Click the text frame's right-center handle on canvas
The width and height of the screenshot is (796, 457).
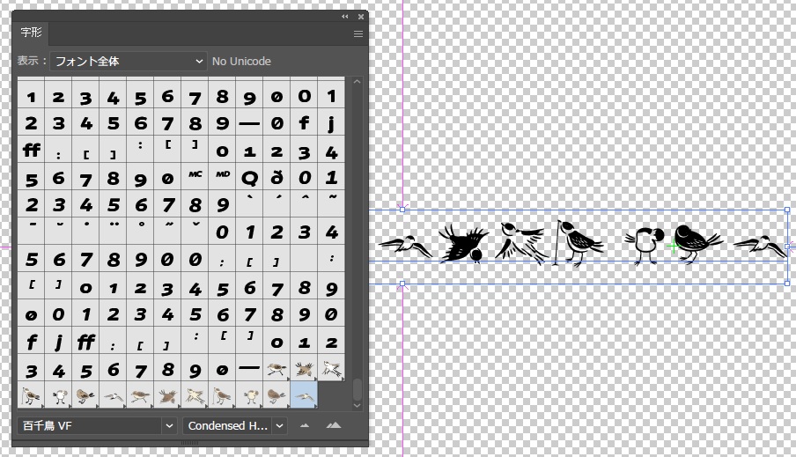click(787, 247)
